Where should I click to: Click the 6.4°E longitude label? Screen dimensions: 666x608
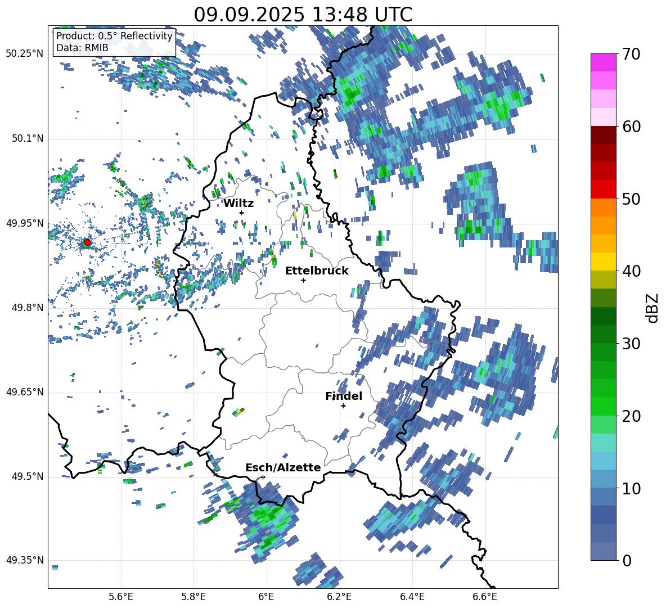pos(412,597)
